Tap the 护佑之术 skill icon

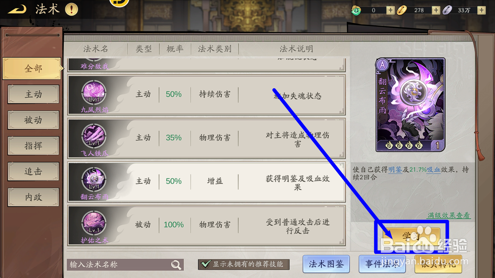(x=94, y=223)
